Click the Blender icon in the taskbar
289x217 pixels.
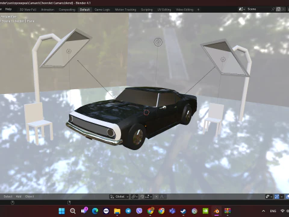coord(216,211)
